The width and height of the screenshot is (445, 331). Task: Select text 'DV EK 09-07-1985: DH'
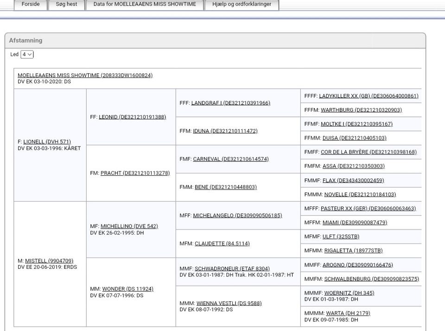click(x=331, y=320)
